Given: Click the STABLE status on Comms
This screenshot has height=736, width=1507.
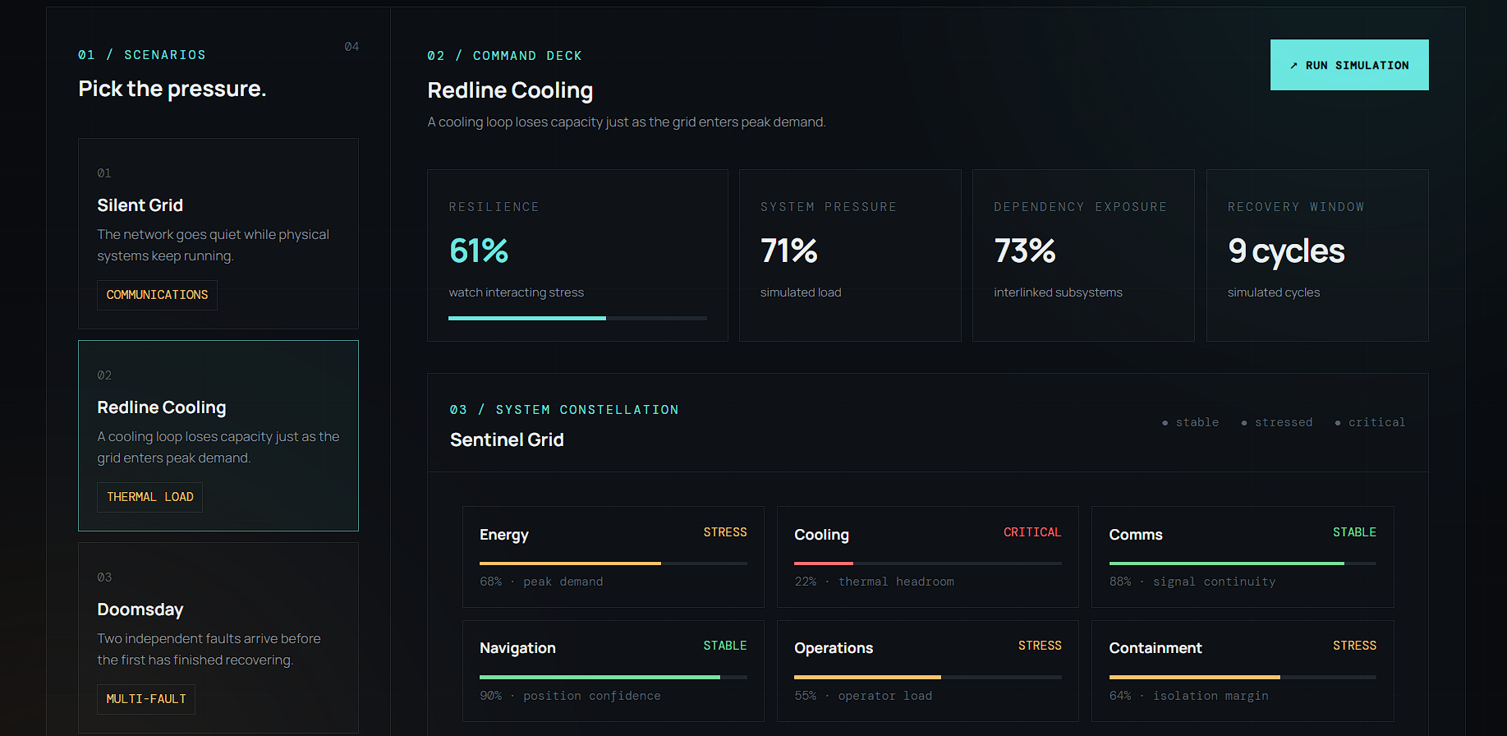Looking at the screenshot, I should click(1354, 532).
